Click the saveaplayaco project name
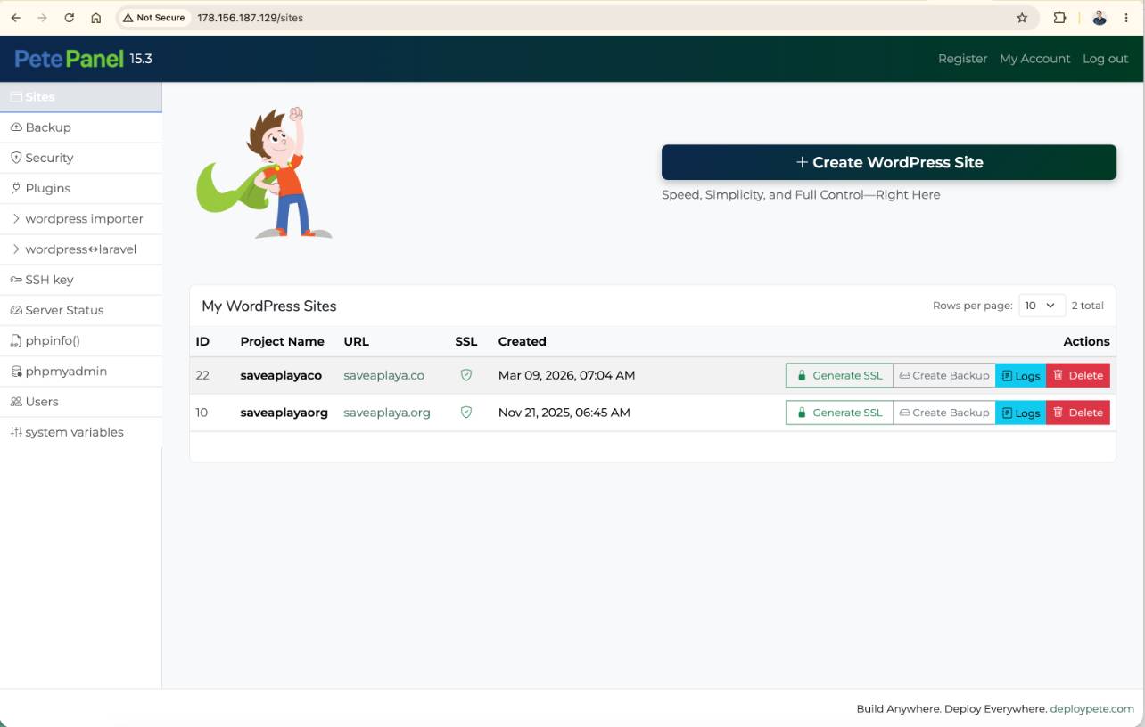This screenshot has height=727, width=1145. (x=281, y=375)
